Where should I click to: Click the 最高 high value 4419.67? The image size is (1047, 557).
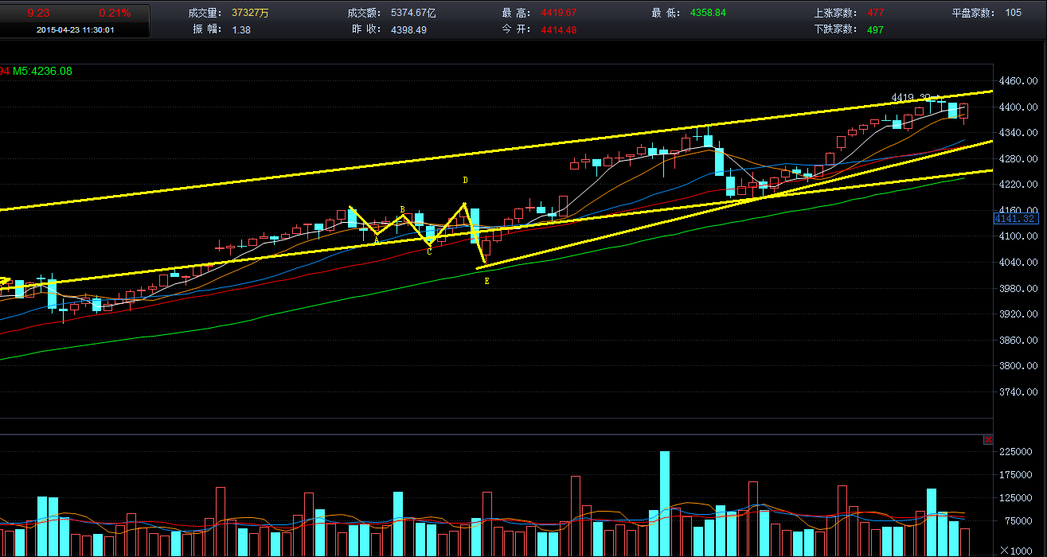558,13
